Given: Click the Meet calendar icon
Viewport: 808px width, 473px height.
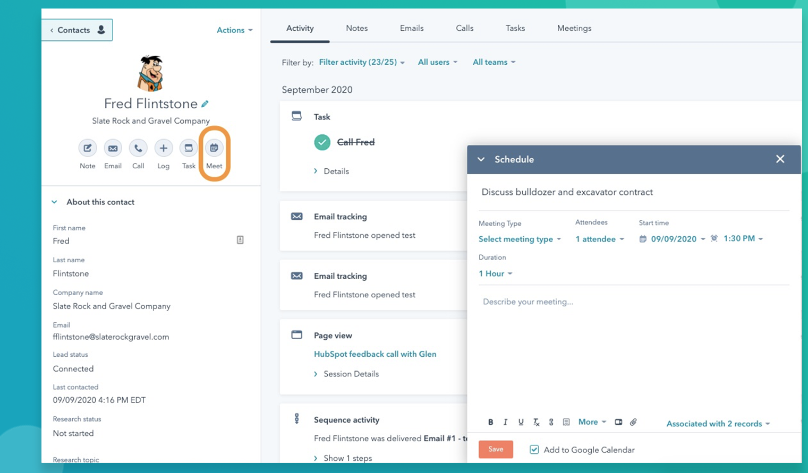Looking at the screenshot, I should click(214, 148).
